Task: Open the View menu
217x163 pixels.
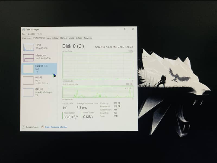Action: point(40,34)
